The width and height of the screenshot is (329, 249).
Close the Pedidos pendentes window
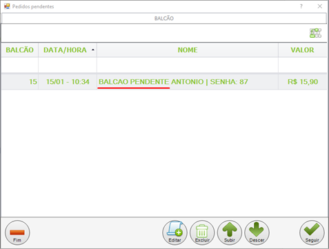click(320, 6)
